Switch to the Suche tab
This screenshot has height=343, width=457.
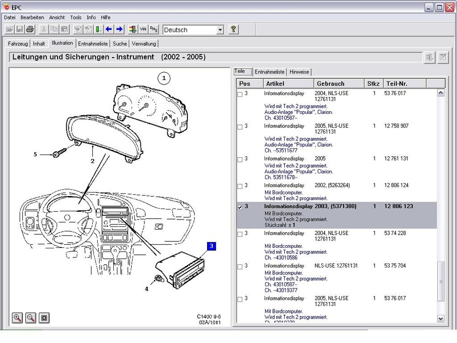click(x=120, y=44)
